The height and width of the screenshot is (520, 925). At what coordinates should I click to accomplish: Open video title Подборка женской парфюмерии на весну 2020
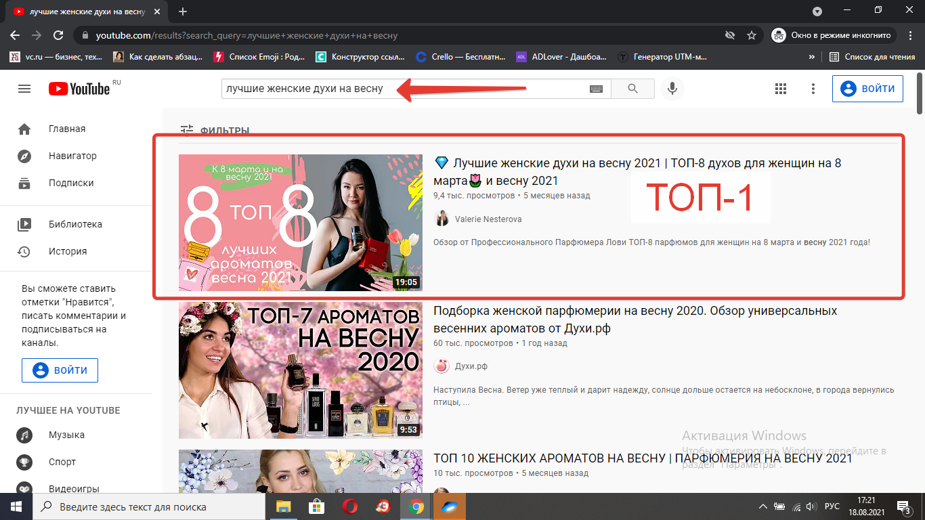click(635, 319)
